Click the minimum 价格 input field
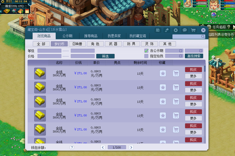This screenshot has height=156, width=235. pos(49,56)
